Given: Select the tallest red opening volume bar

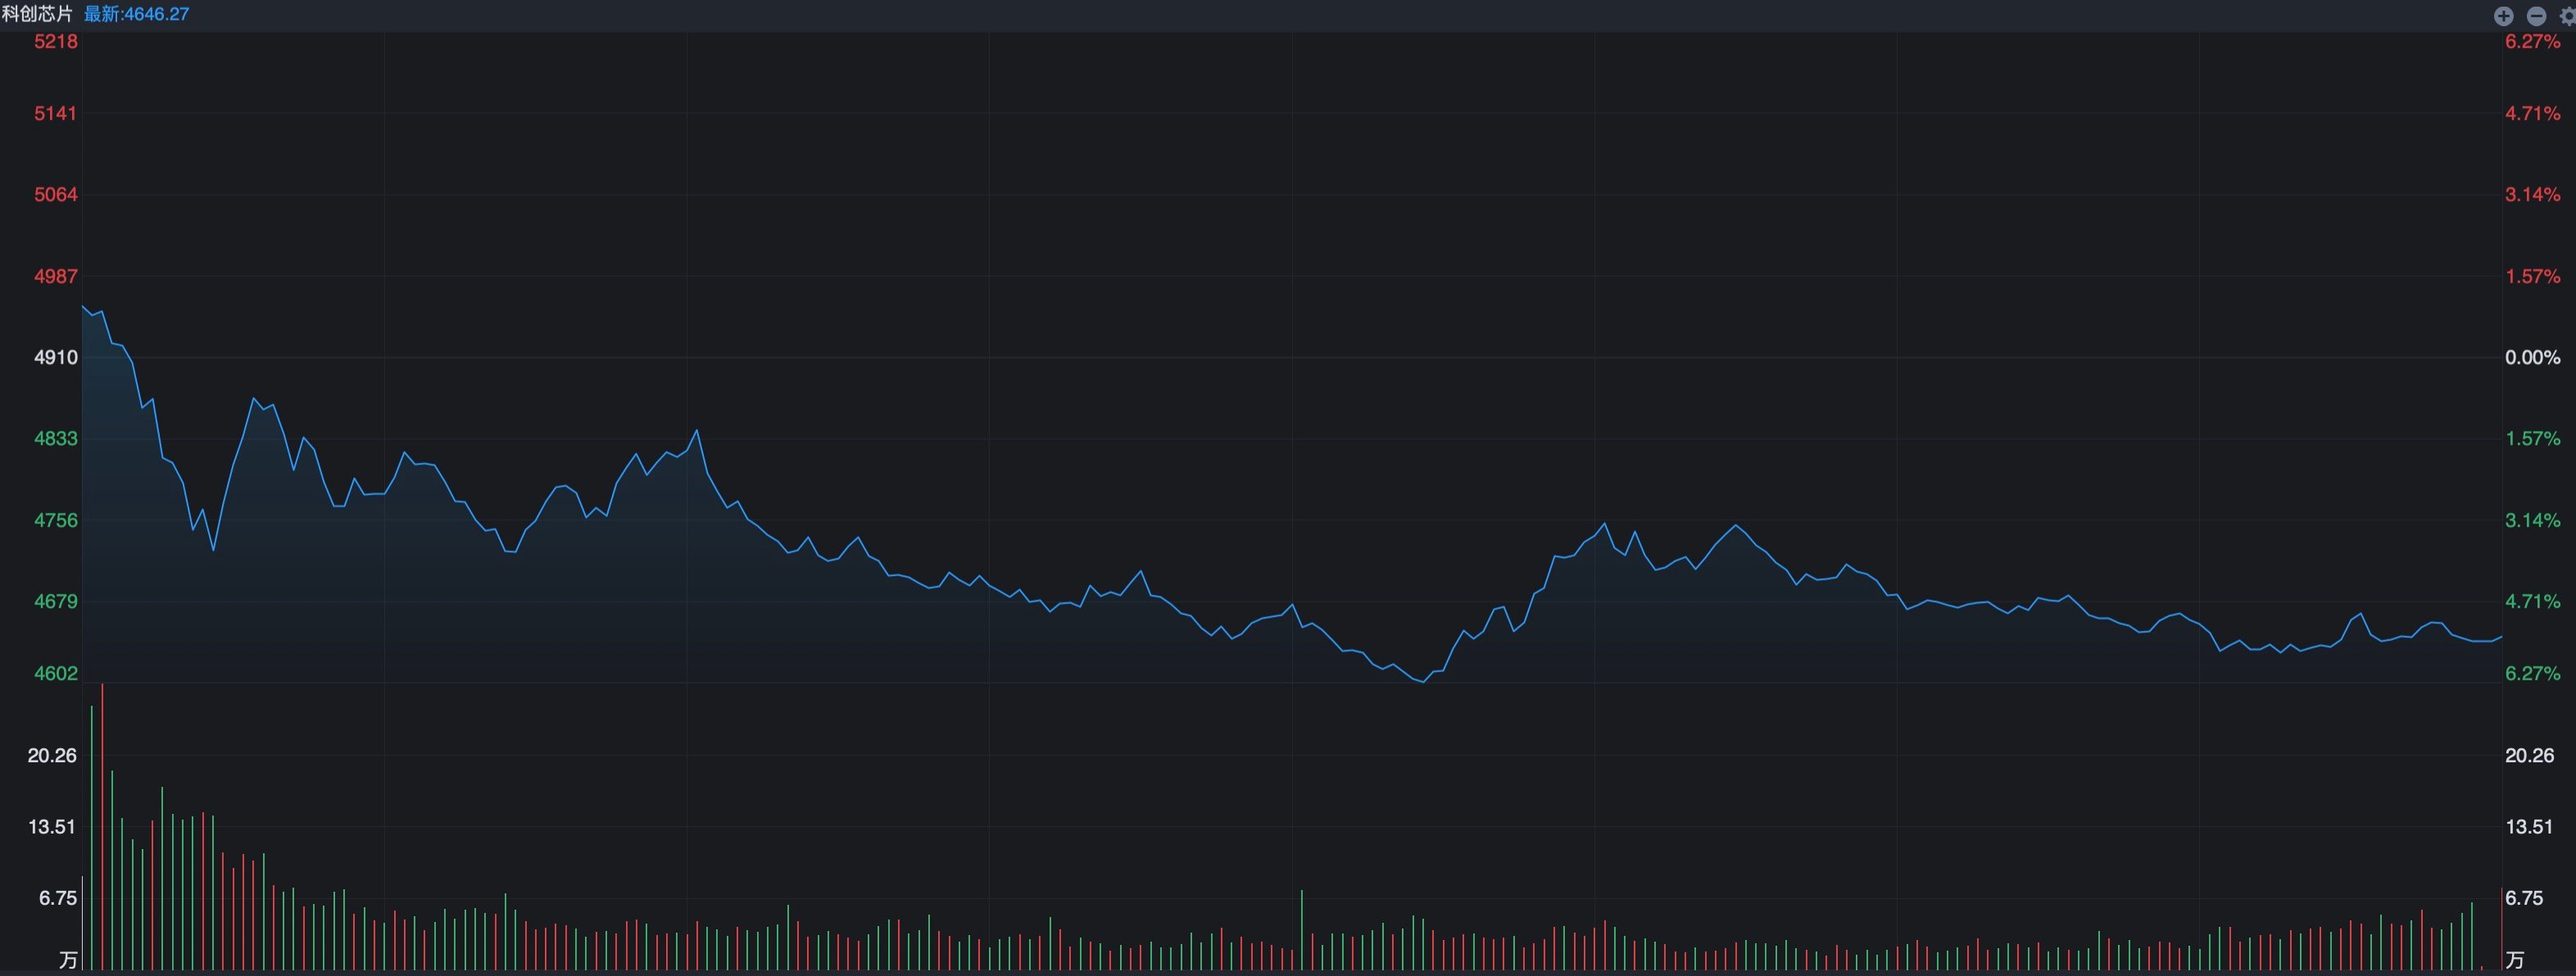Looking at the screenshot, I should click(x=102, y=827).
